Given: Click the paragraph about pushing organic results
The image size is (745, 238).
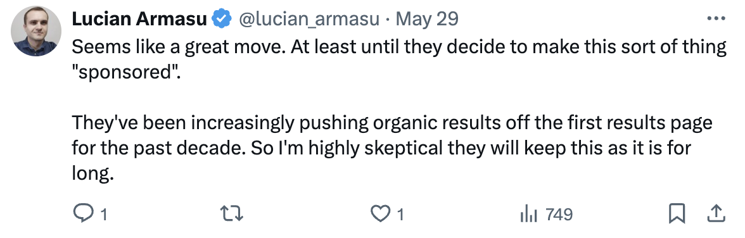Looking at the screenshot, I should tap(392, 149).
